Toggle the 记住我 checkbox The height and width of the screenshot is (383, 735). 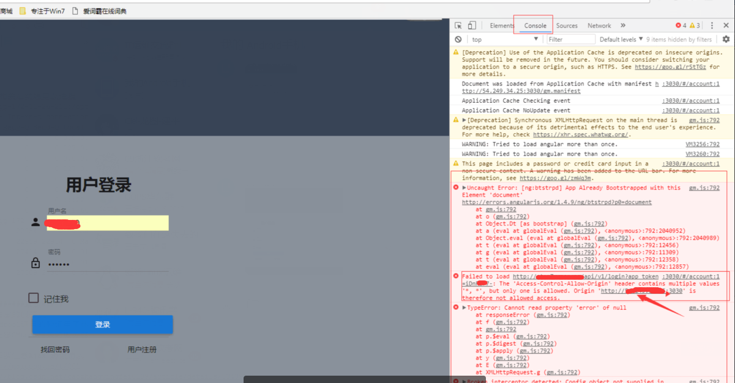[34, 298]
